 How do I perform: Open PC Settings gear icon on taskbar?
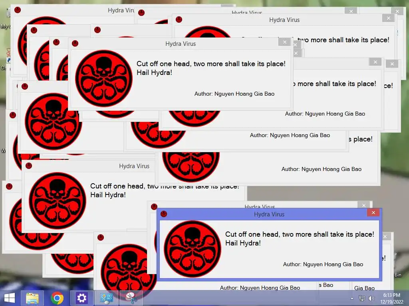(81, 298)
